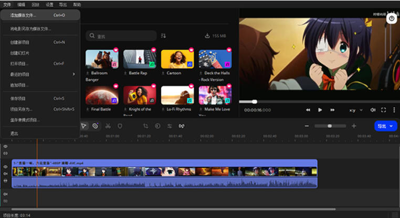Toggle link icon on bottom audio track

5,201
